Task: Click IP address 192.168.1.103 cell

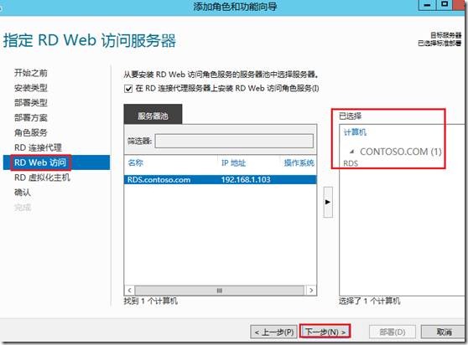Action: pos(246,180)
